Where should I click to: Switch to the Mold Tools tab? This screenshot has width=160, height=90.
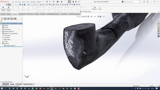coord(30,14)
